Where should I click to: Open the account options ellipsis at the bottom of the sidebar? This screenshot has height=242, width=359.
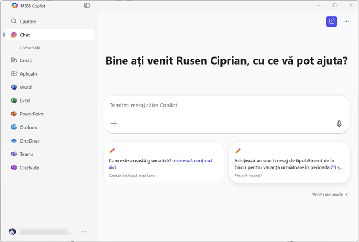(84, 232)
